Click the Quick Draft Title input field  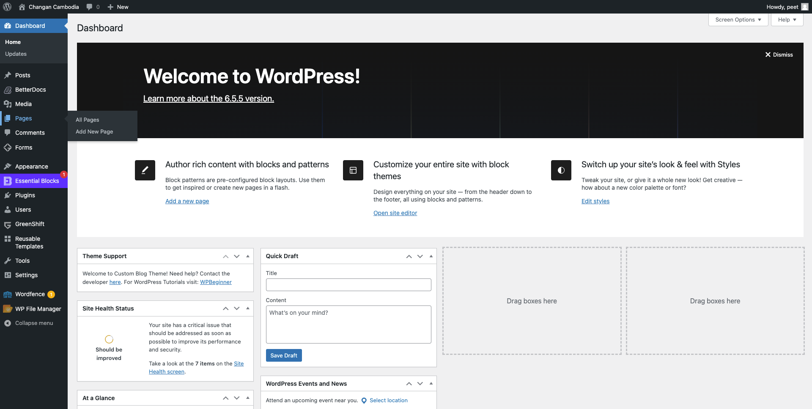click(x=348, y=285)
